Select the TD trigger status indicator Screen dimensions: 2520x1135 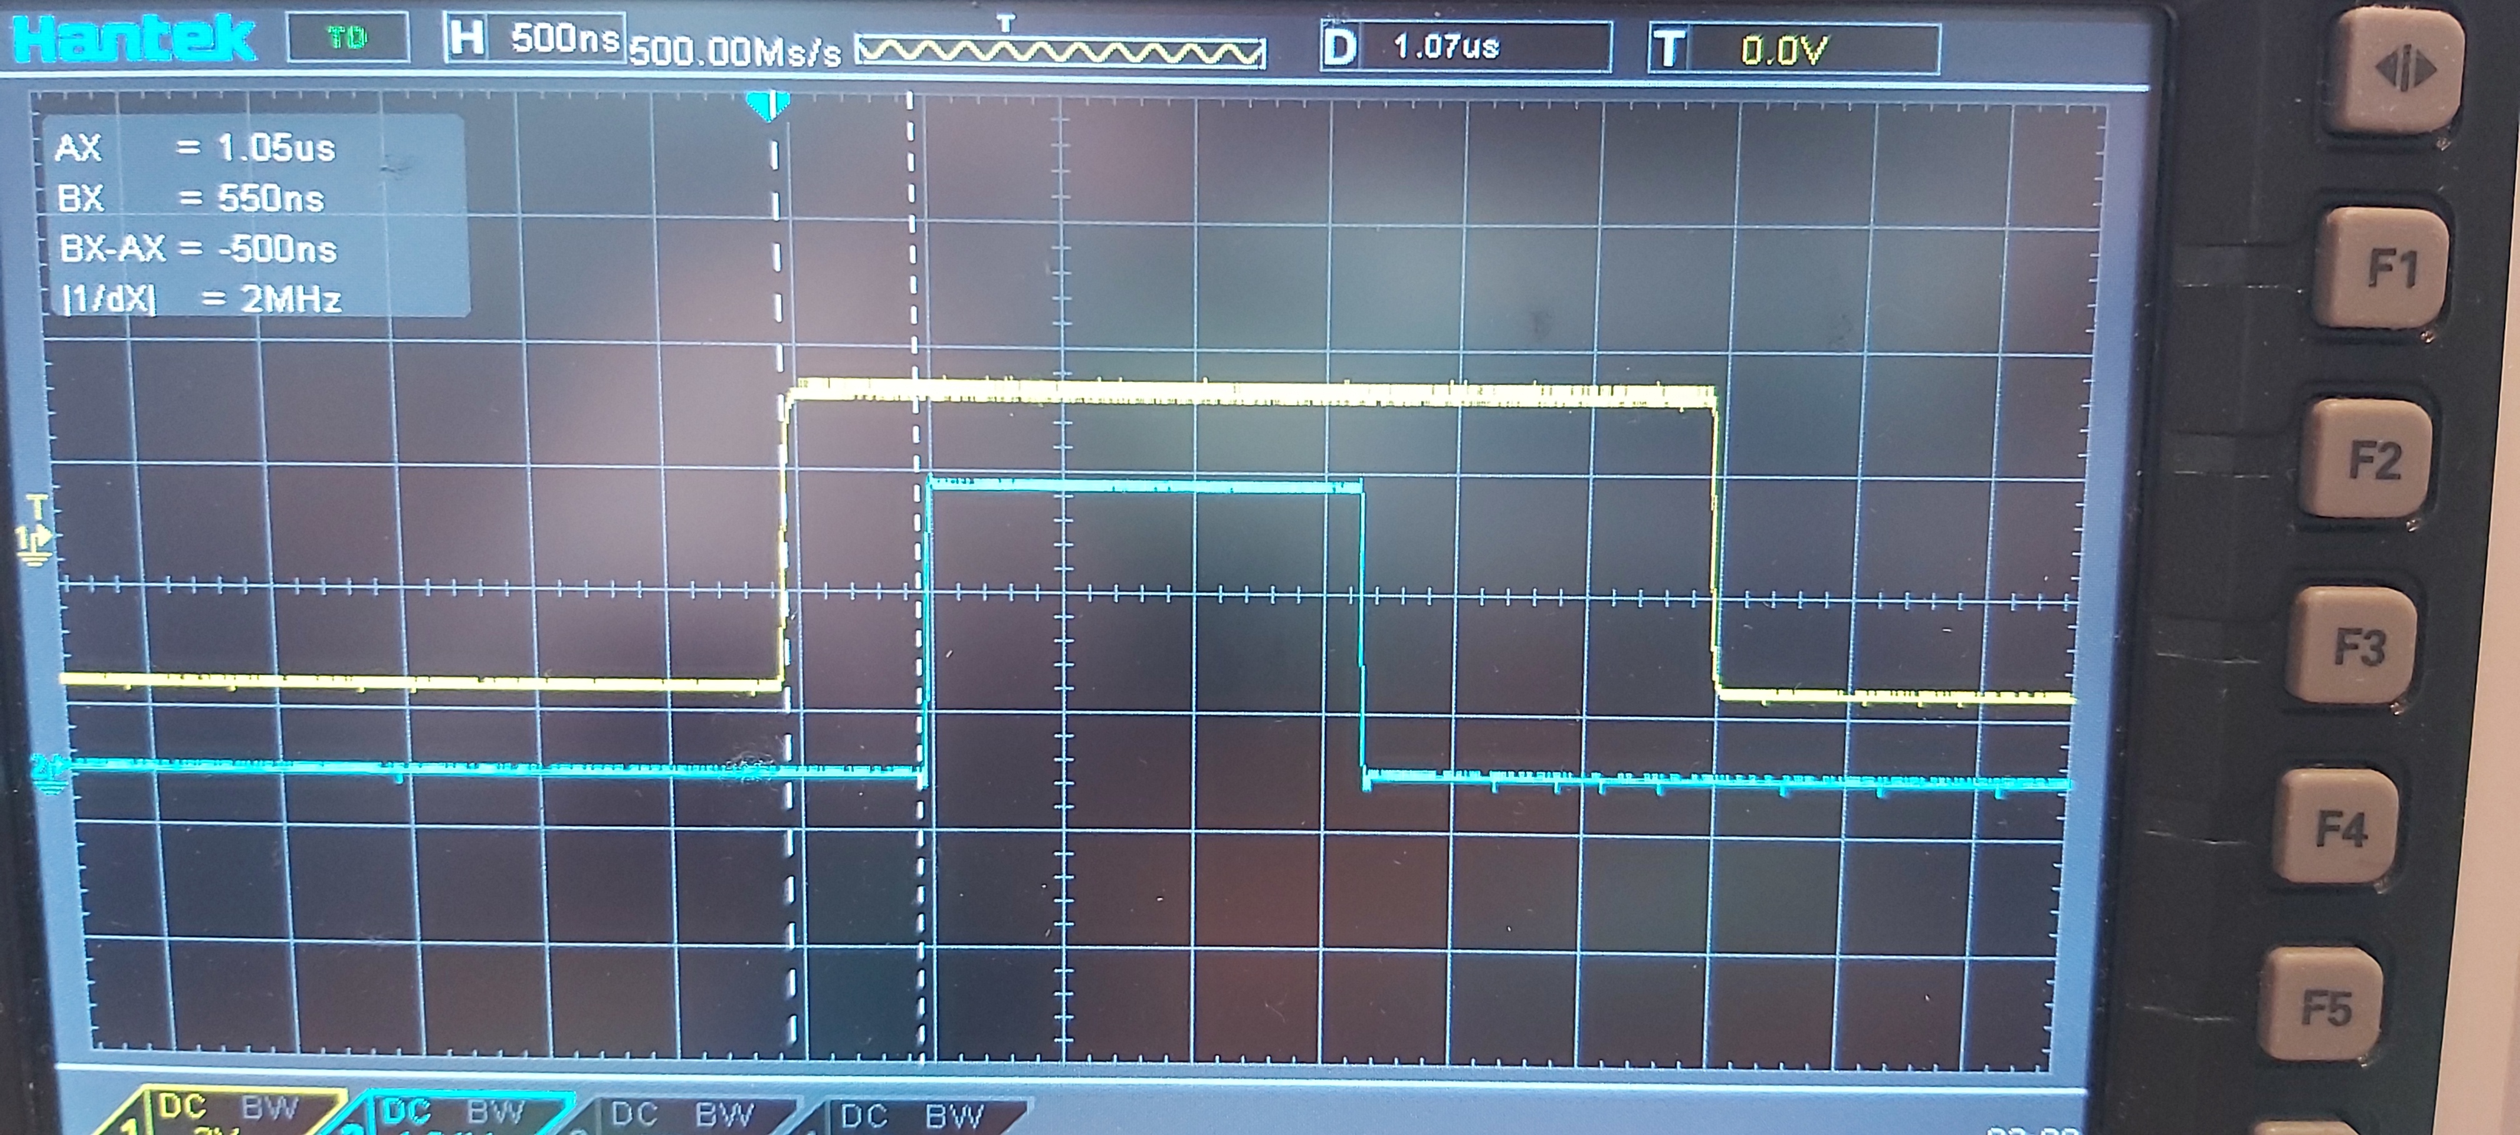pyautogui.click(x=347, y=37)
